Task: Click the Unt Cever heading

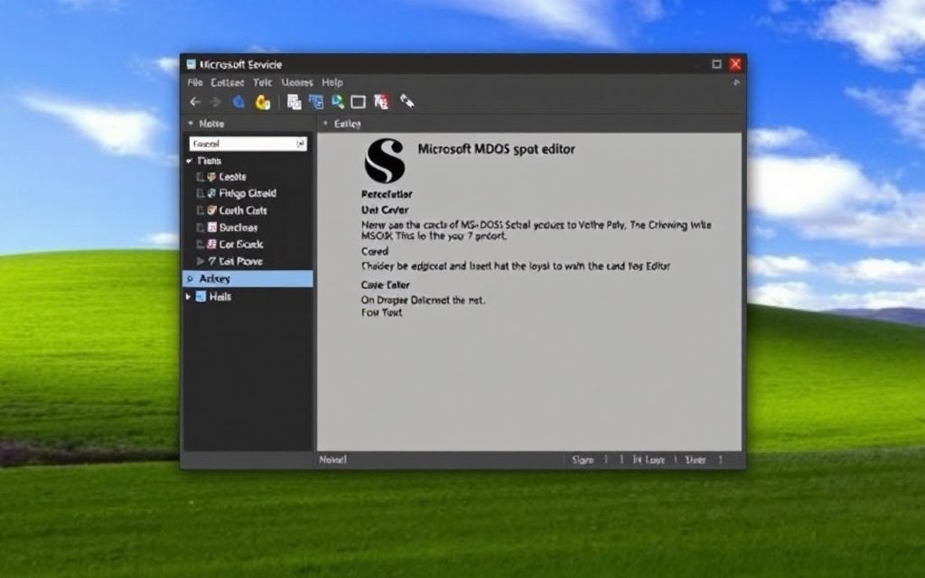Action: 385,210
